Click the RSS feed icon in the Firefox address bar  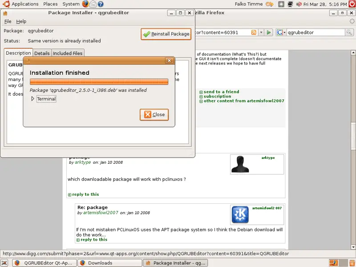click(x=254, y=32)
